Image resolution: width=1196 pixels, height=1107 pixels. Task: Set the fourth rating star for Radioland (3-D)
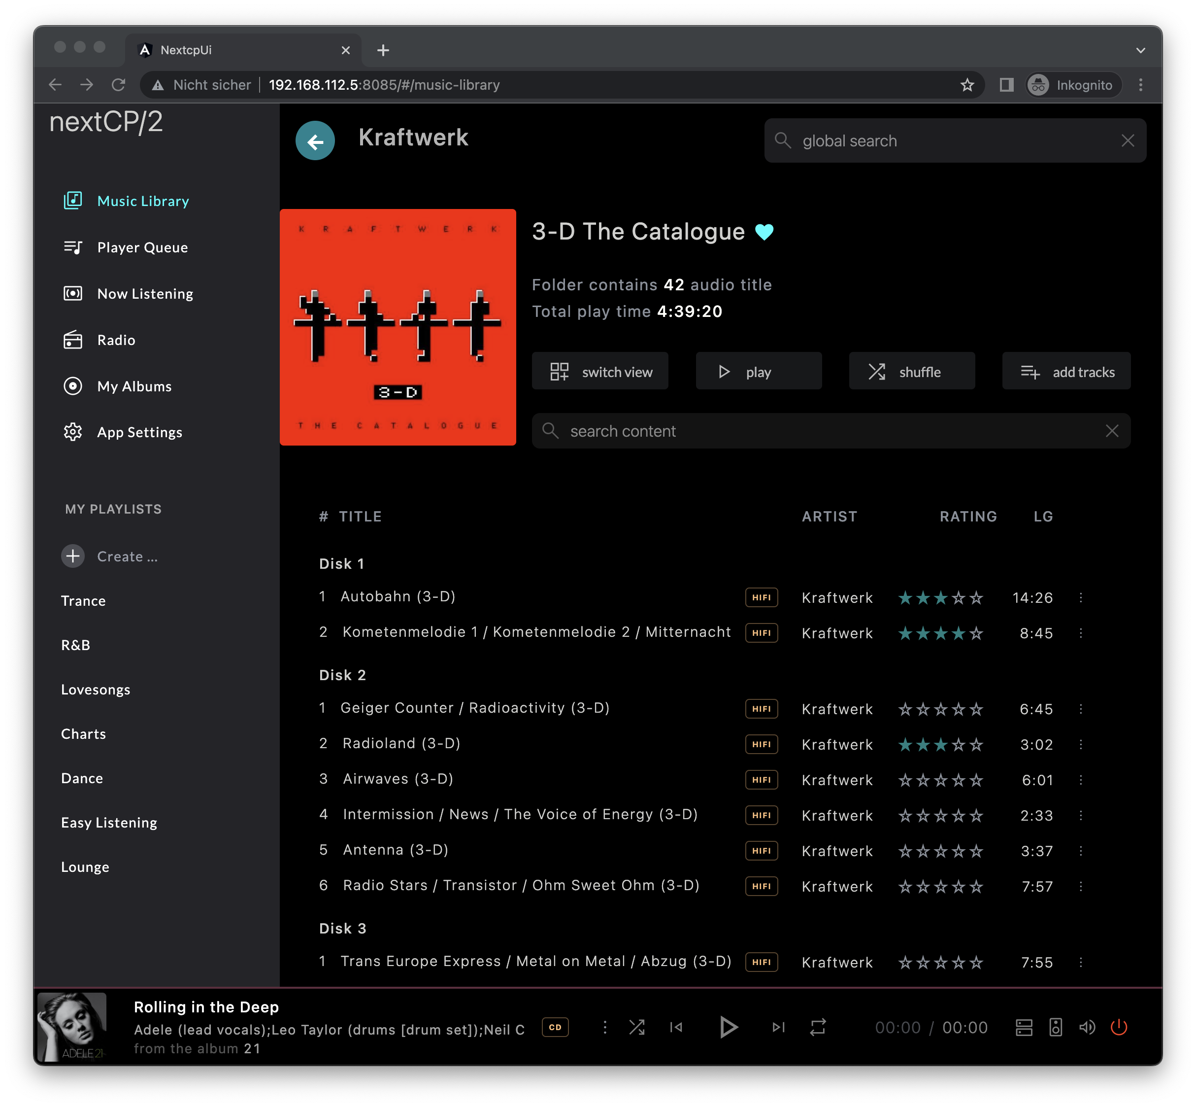tap(959, 744)
